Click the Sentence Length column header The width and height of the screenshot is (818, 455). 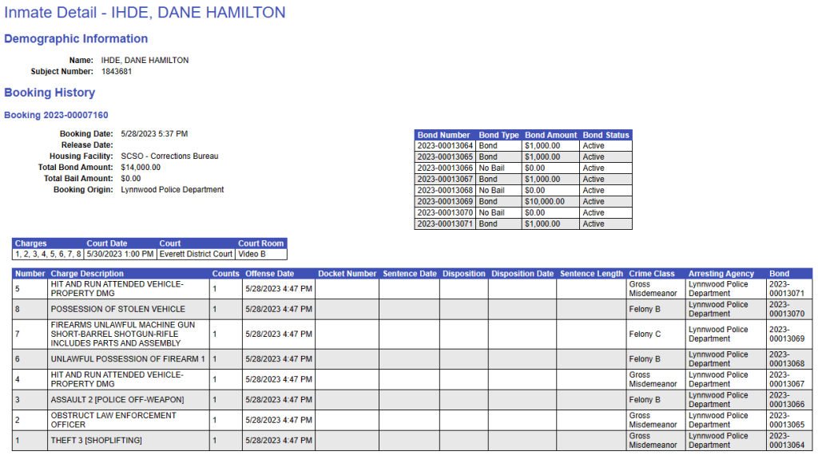pos(591,274)
